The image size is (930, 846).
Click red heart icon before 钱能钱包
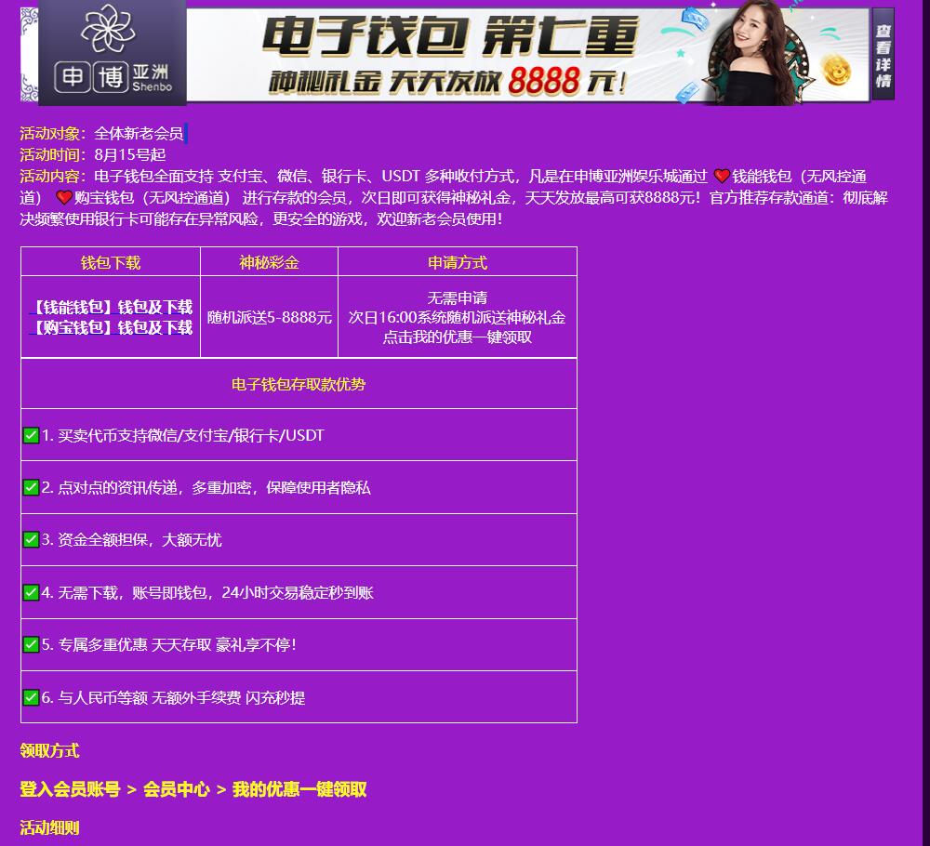pos(722,176)
